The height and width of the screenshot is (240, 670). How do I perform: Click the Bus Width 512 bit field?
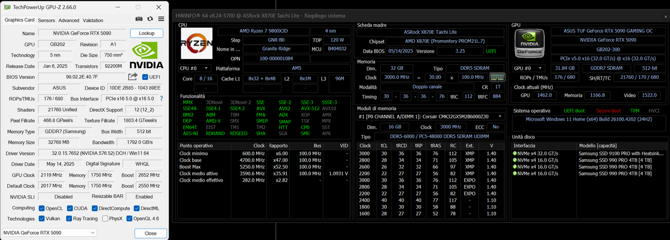click(143, 131)
